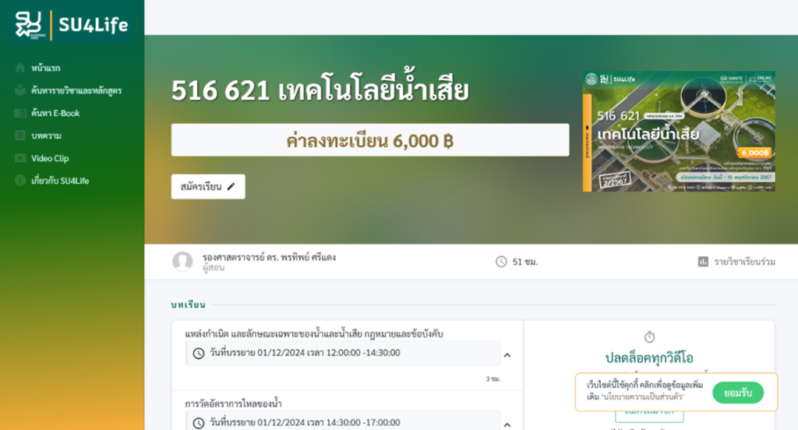Click the SU4Life logo
The height and width of the screenshot is (430, 798).
(72, 24)
